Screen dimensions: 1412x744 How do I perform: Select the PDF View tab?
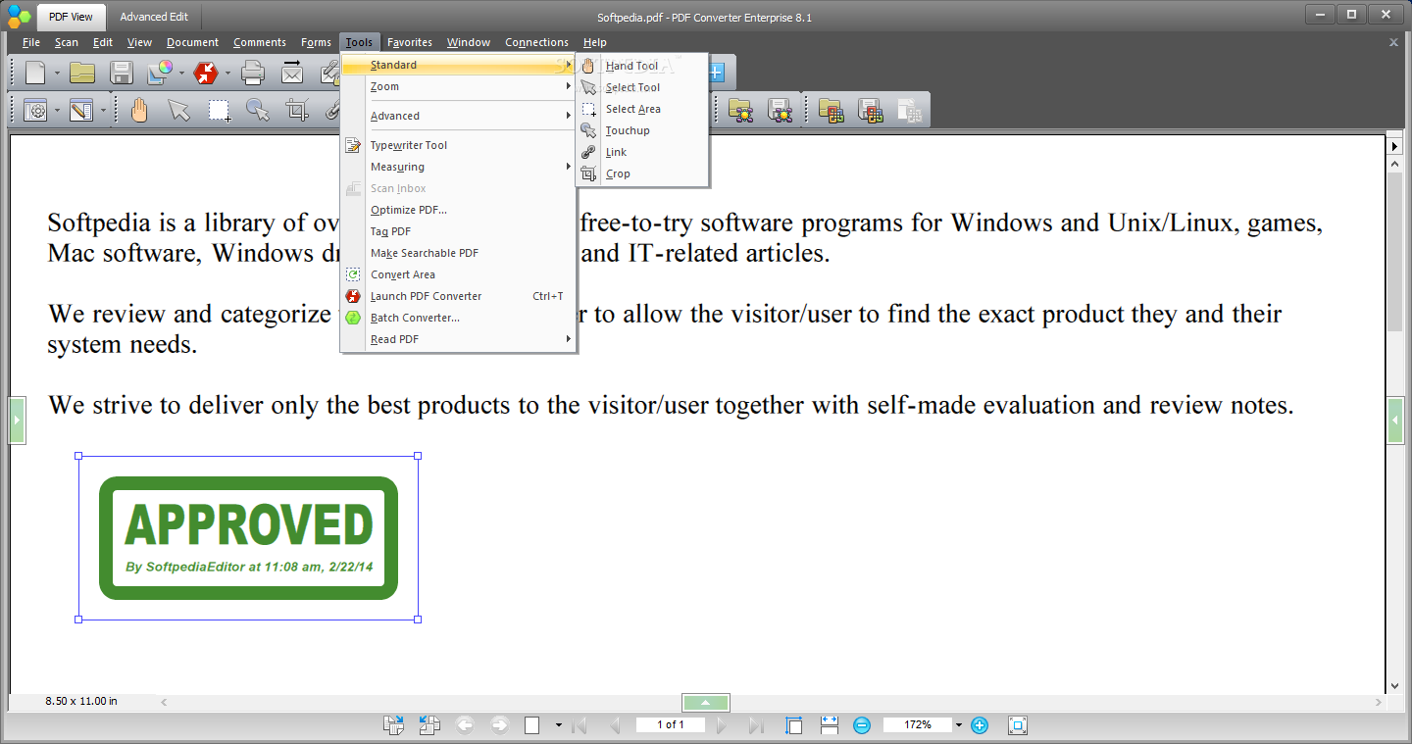click(71, 17)
